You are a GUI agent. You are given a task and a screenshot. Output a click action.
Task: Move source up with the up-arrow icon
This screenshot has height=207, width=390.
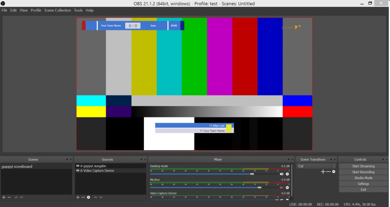tap(96, 197)
